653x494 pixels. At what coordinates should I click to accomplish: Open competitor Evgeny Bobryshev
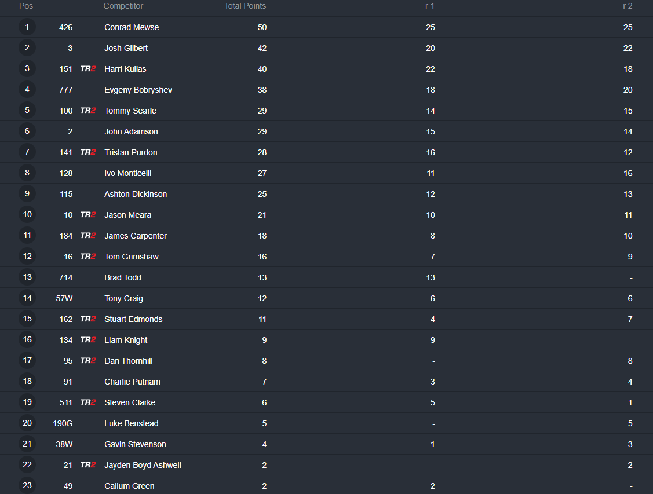[138, 90]
